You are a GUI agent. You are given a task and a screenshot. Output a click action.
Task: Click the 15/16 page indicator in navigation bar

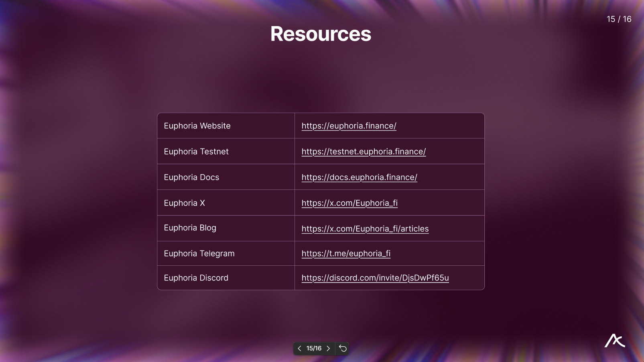[x=314, y=348]
